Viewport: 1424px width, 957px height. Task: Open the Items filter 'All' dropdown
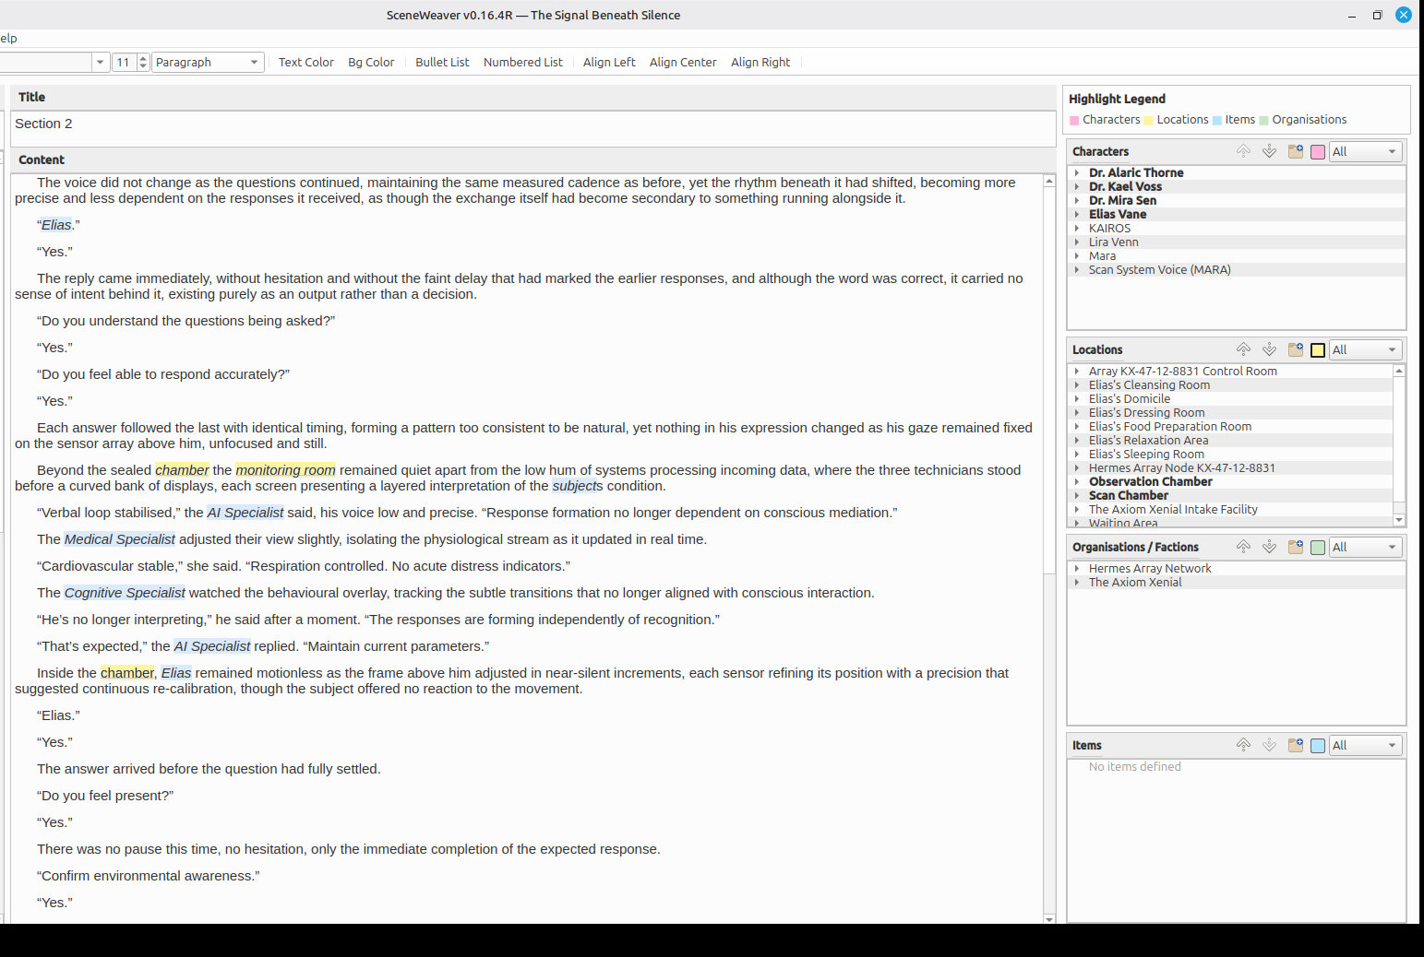coord(1365,745)
